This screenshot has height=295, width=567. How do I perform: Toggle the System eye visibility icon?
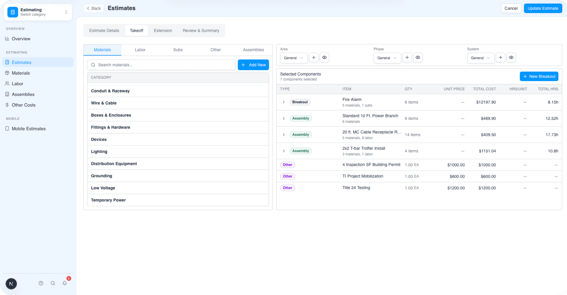coord(511,58)
